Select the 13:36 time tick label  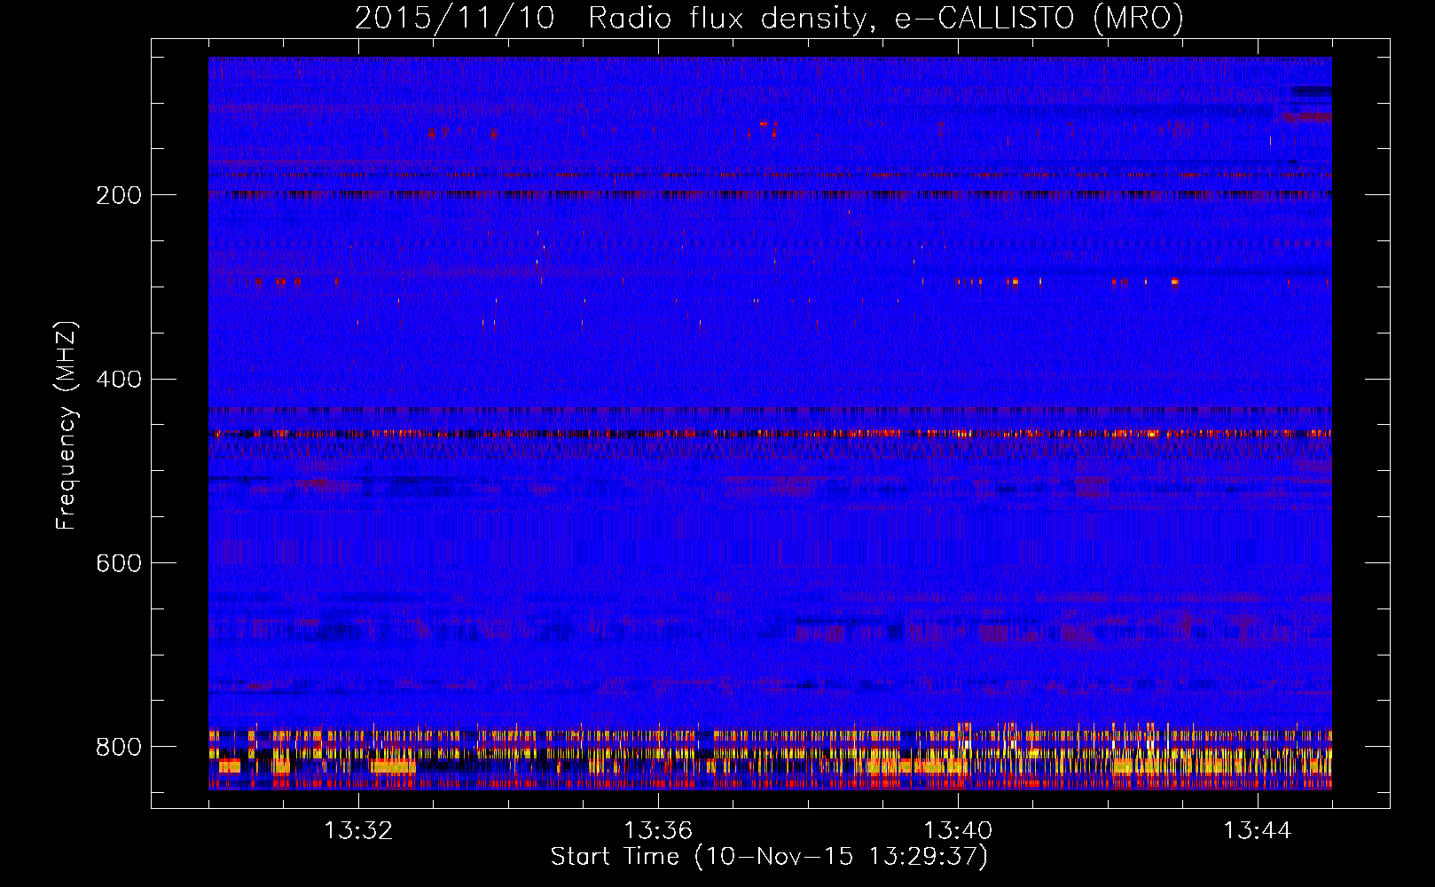coord(658,831)
